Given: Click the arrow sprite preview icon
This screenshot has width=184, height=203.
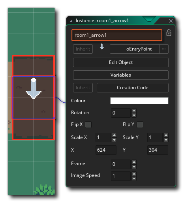Looking at the screenshot, I should [102, 47].
